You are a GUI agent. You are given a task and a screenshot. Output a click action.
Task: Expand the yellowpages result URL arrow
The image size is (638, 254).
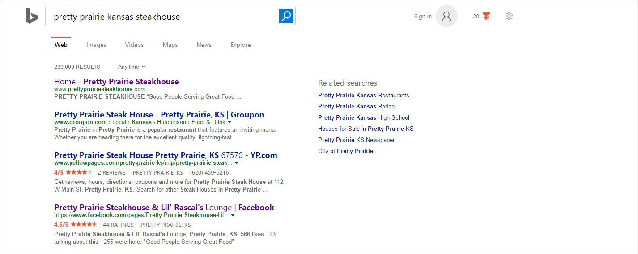click(236, 163)
